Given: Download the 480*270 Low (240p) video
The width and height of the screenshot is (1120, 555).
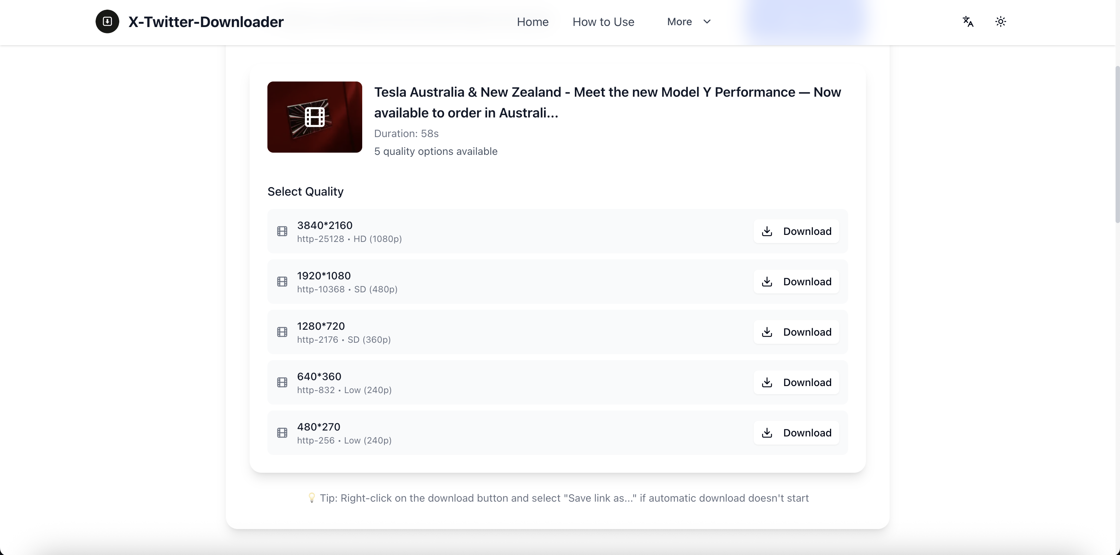Looking at the screenshot, I should coord(796,433).
